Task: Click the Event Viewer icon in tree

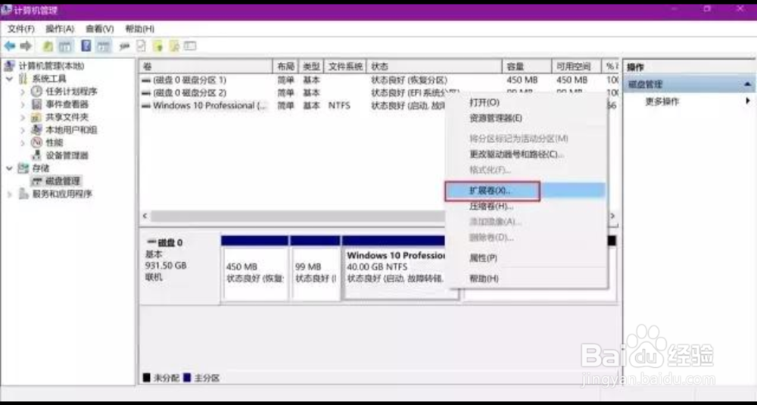Action: [x=36, y=104]
